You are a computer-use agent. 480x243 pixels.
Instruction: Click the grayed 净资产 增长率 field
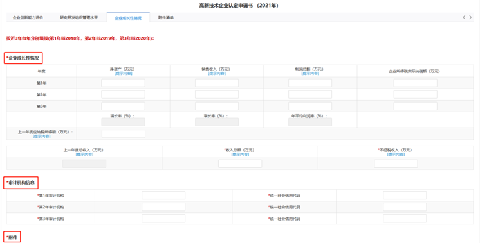pyautogui.click(x=123, y=122)
